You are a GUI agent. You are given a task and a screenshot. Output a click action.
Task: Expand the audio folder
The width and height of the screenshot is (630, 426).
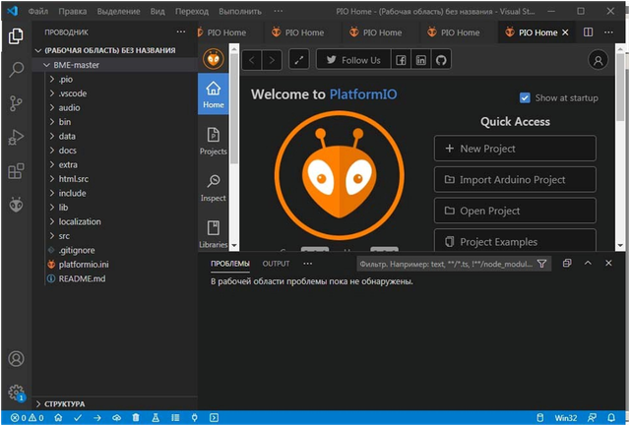114,107
